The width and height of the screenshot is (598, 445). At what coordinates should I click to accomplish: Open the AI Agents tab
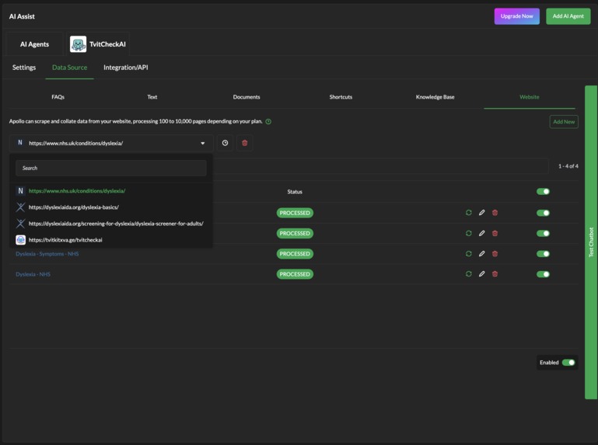coord(35,44)
